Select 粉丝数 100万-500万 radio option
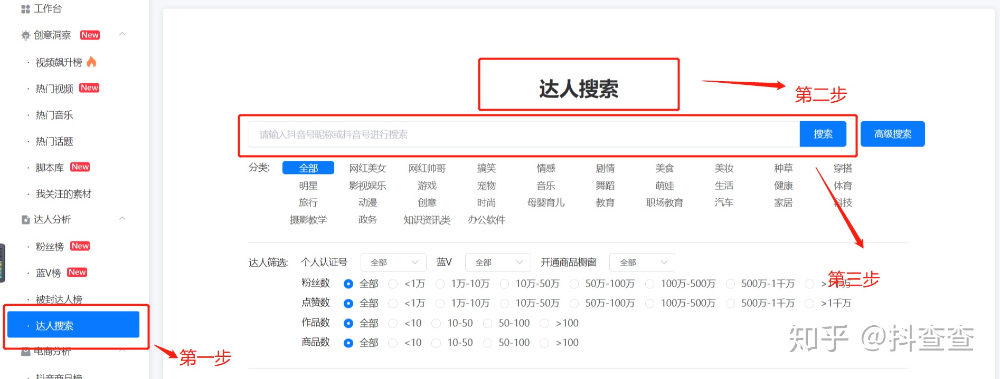Viewport: 1000px width, 379px height. 649,284
